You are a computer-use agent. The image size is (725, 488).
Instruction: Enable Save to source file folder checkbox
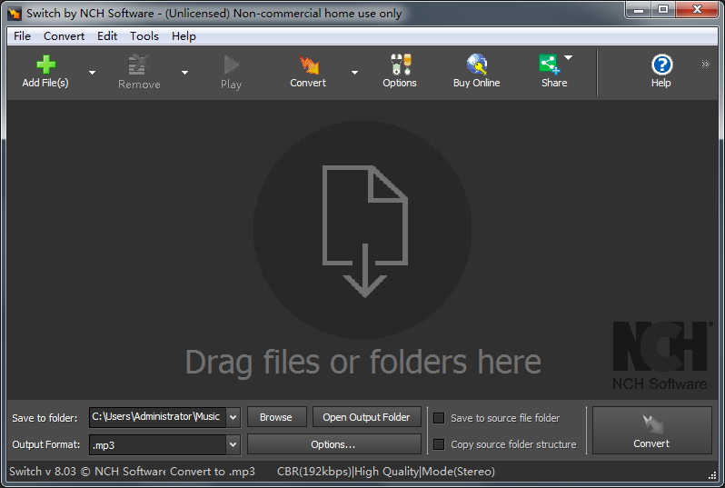(439, 418)
